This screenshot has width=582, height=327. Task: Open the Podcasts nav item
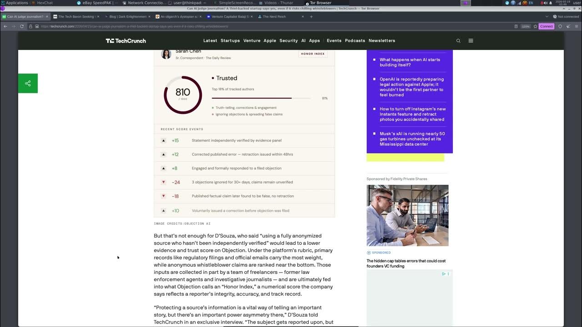click(355, 41)
